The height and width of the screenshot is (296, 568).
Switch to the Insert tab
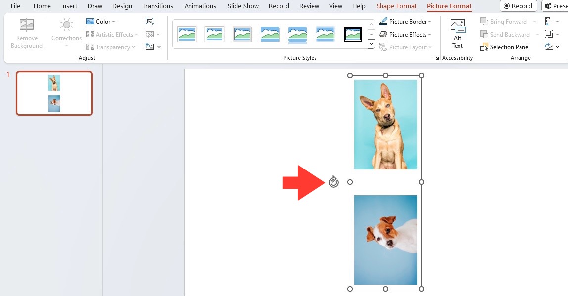tap(69, 6)
